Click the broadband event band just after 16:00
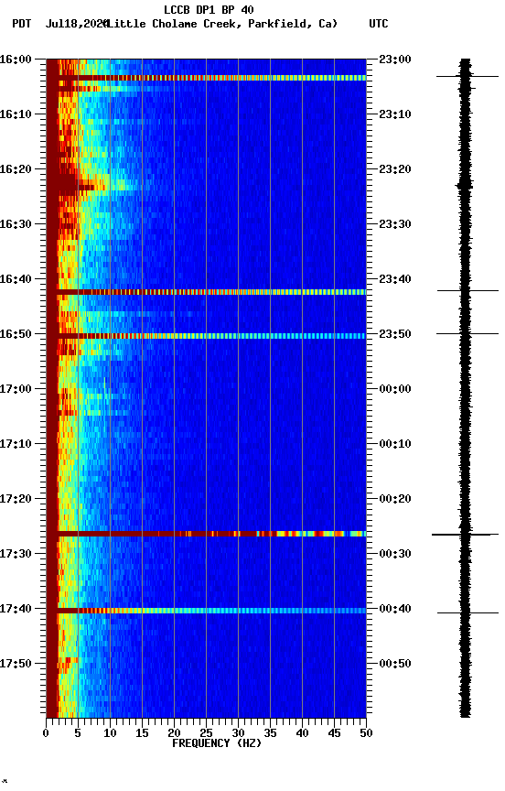 pos(206,78)
